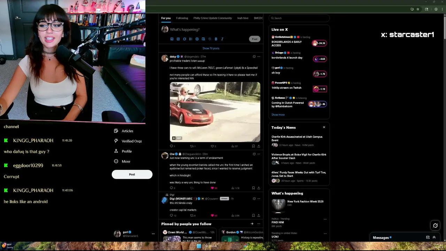
Task: Unlike Digi's creator capital markets post
Action: [x=213, y=215]
